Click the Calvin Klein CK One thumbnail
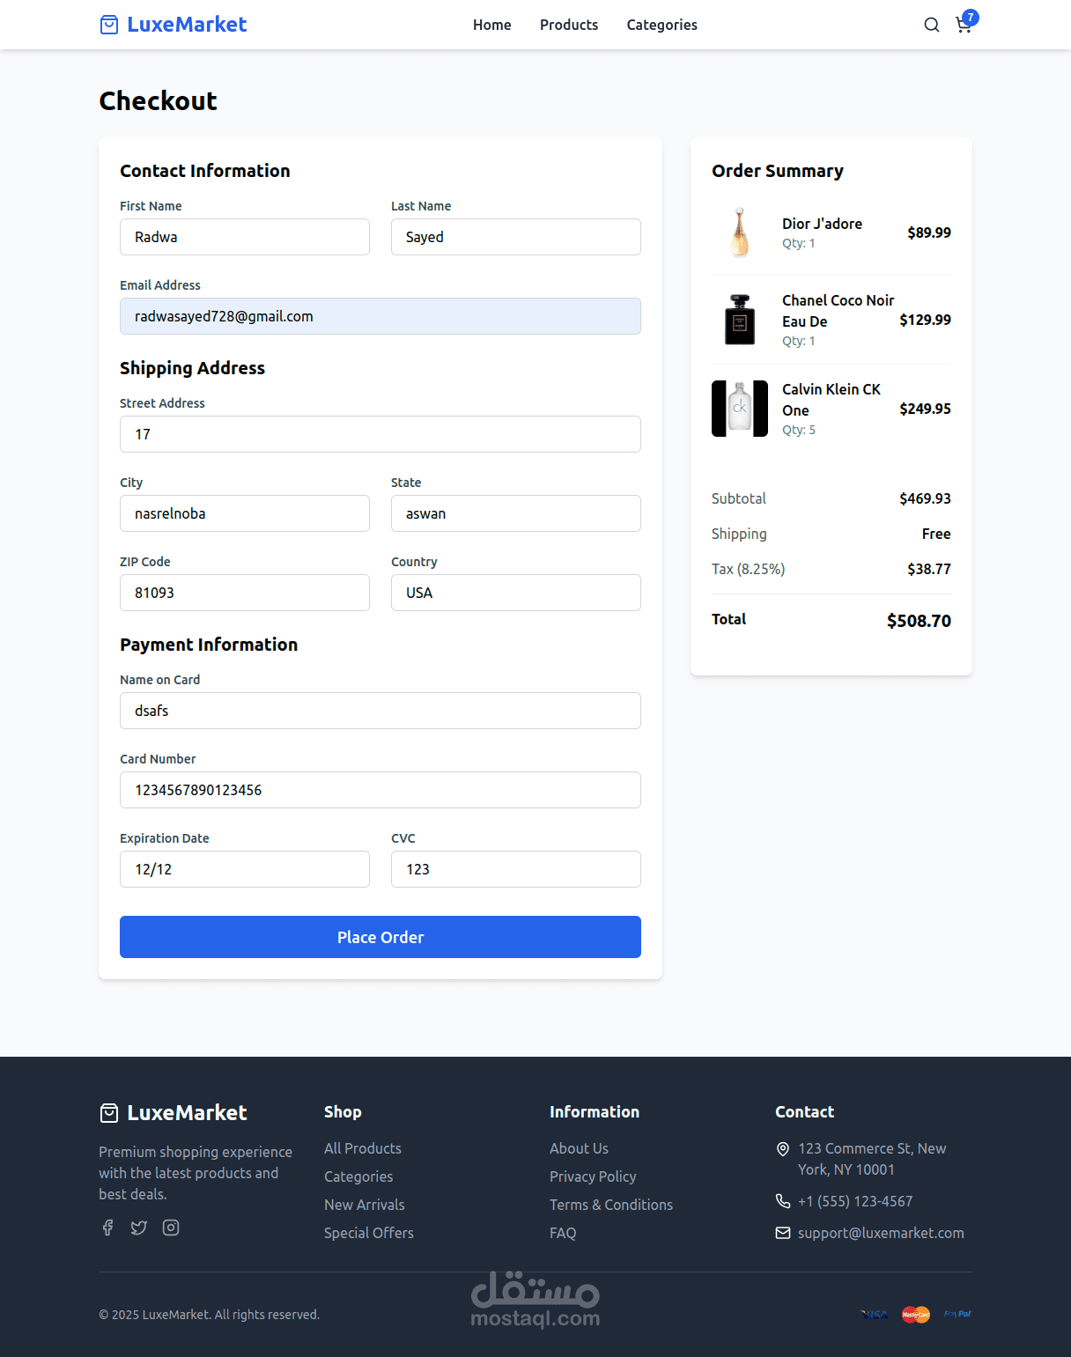1071x1357 pixels. tap(740, 409)
